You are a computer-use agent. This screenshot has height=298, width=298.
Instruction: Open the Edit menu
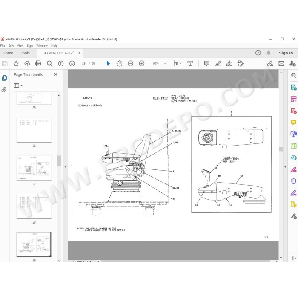tap(11, 46)
